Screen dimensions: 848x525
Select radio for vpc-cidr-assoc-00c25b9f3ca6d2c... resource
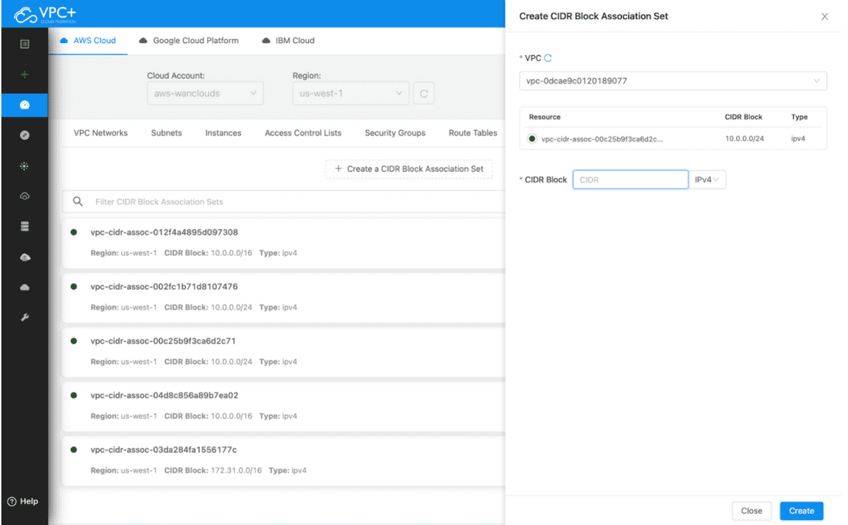coord(532,138)
